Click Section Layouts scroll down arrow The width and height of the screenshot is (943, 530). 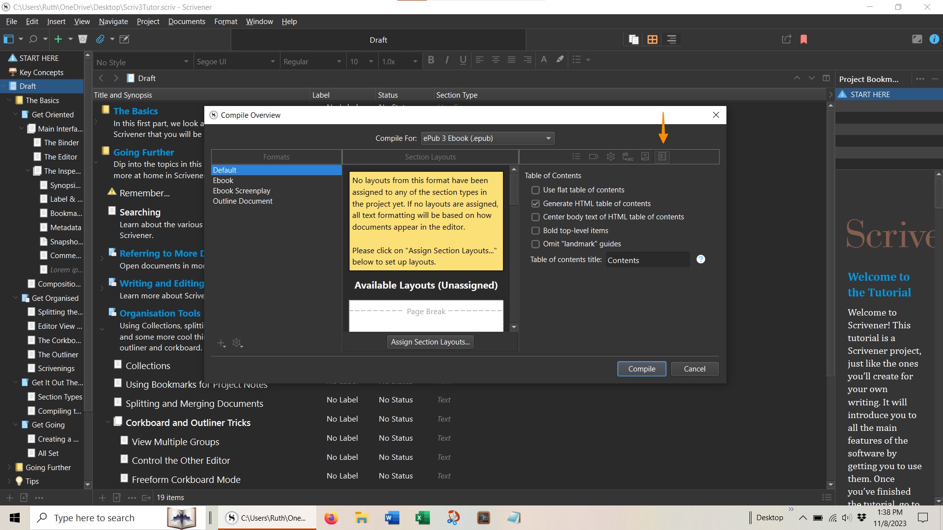tap(514, 327)
